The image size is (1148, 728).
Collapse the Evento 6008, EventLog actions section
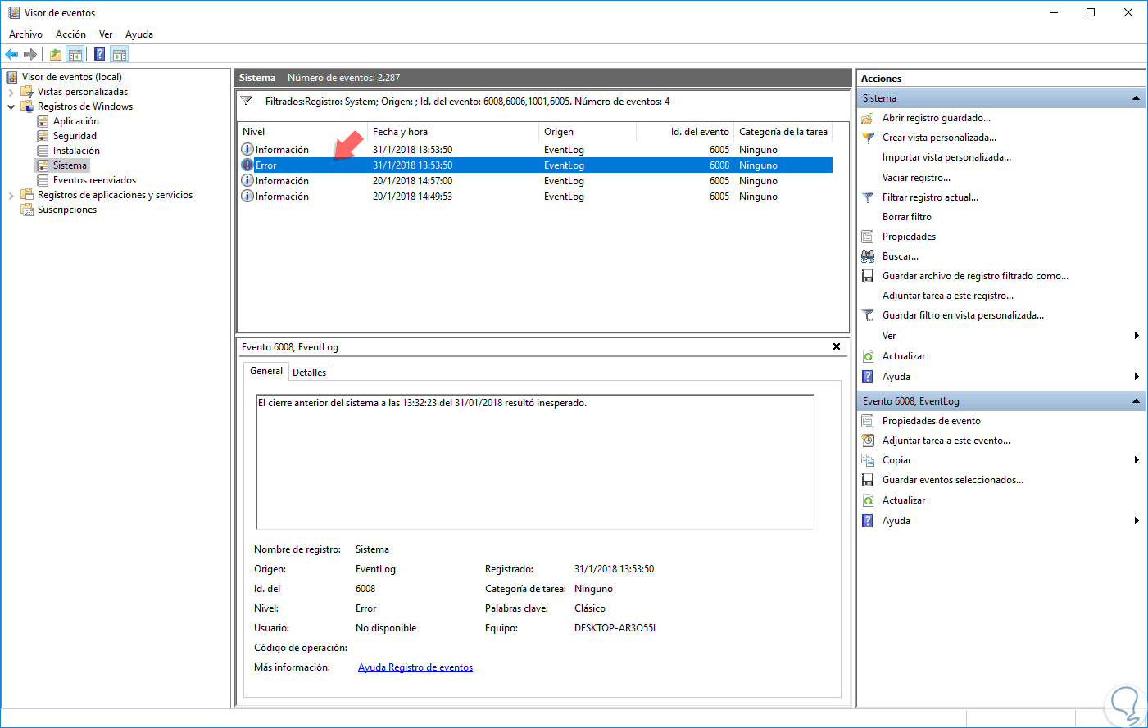click(x=1136, y=401)
